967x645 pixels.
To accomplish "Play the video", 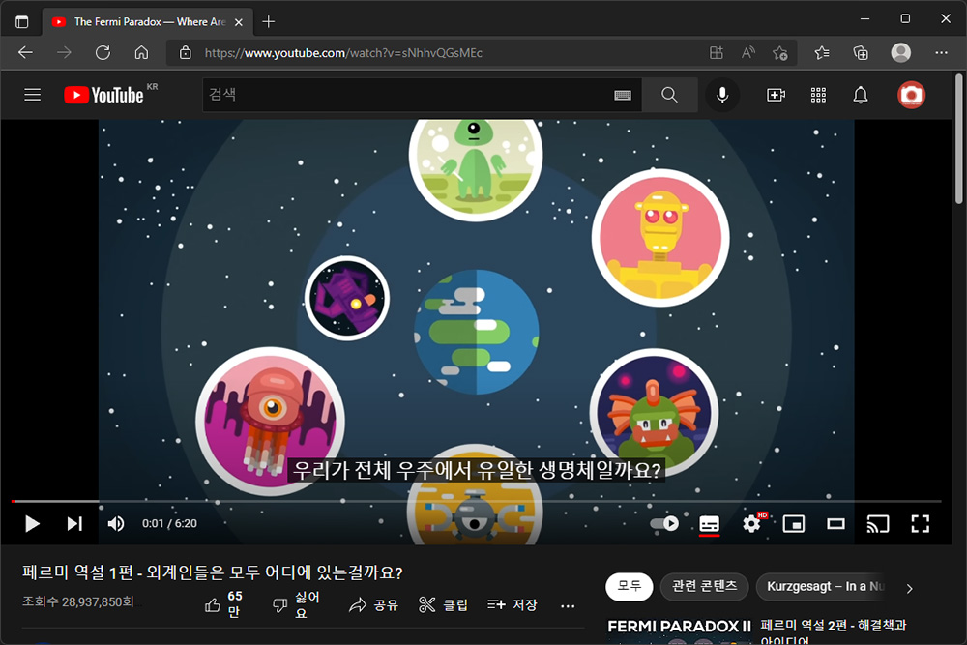I will [32, 523].
